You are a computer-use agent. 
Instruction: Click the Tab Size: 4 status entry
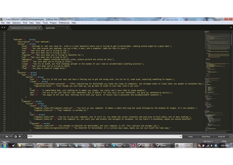click(208, 141)
